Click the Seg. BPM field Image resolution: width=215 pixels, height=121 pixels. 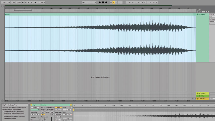click(58, 114)
